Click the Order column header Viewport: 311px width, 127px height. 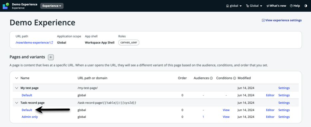pyautogui.click(x=182, y=78)
